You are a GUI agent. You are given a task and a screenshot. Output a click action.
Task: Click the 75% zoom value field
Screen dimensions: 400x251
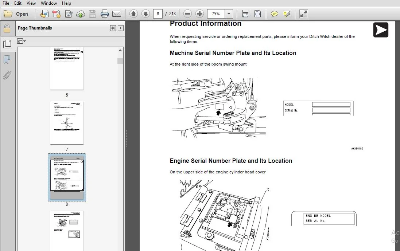click(x=216, y=14)
